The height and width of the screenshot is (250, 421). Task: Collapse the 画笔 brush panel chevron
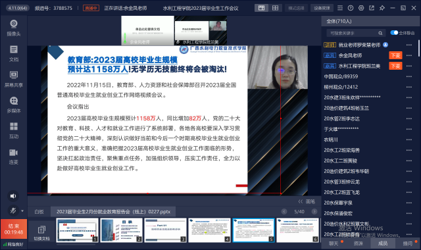click(301, 201)
